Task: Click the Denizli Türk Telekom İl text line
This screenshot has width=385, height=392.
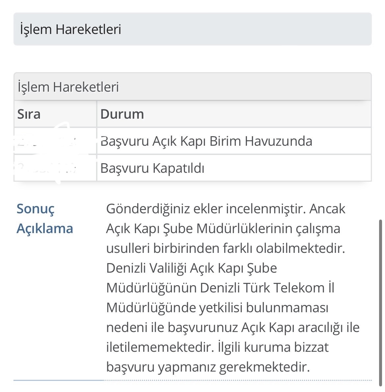Action: pos(267,288)
